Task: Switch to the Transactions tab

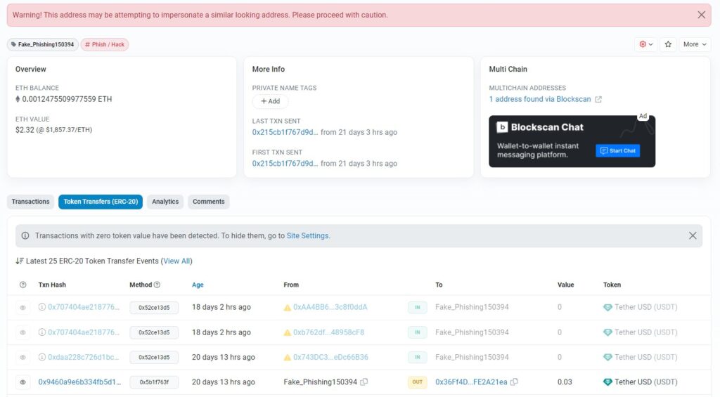Action: pos(31,202)
